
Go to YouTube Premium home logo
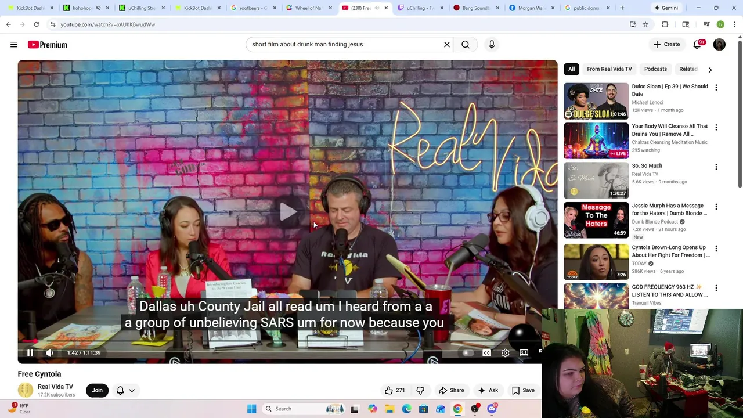pos(47,45)
